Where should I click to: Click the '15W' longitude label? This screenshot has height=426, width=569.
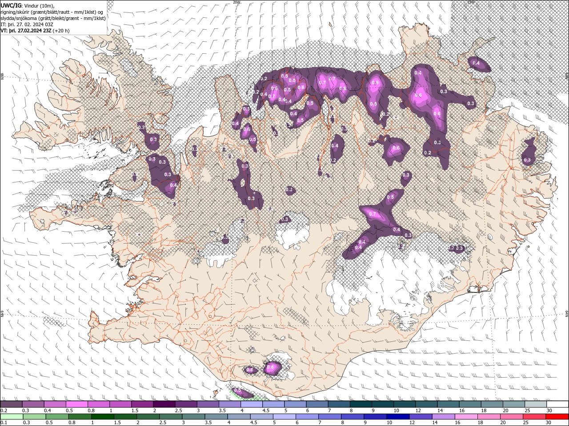(x=471, y=2)
